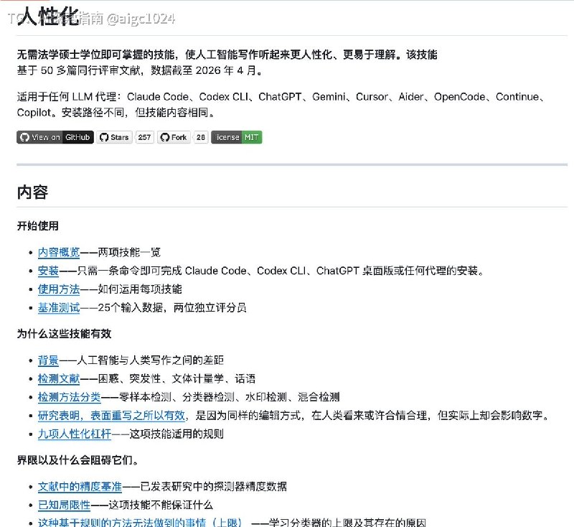Click the paragraph starting 适用于任何 LLM 代理
574x527 pixels.
click(282, 104)
